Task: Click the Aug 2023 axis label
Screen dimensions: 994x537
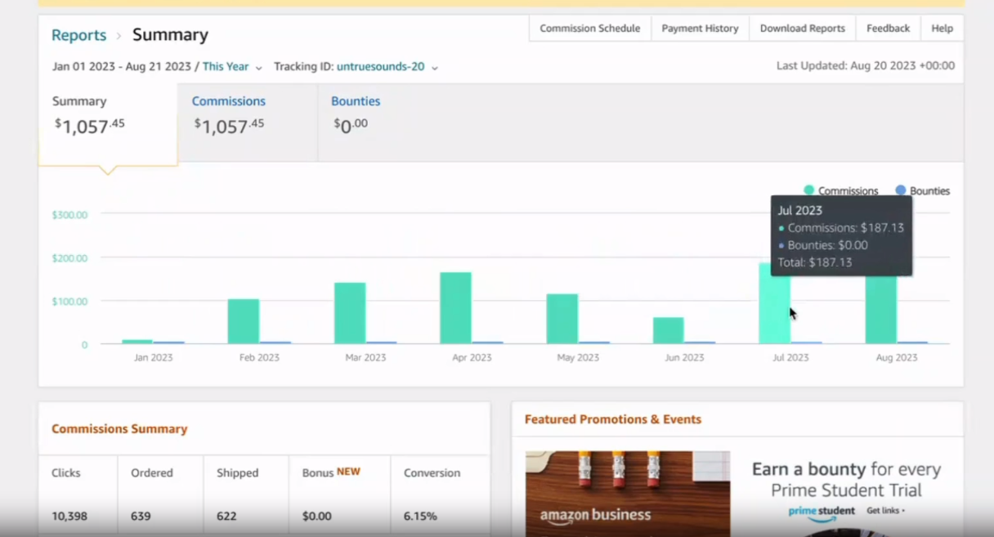Action: tap(897, 358)
